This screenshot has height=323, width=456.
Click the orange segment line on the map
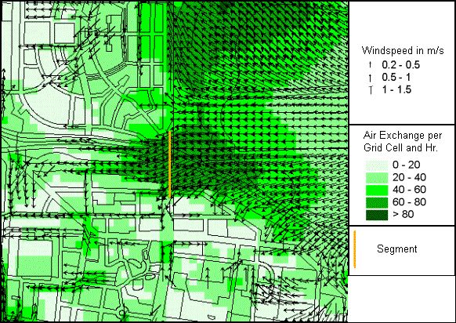pyautogui.click(x=170, y=165)
